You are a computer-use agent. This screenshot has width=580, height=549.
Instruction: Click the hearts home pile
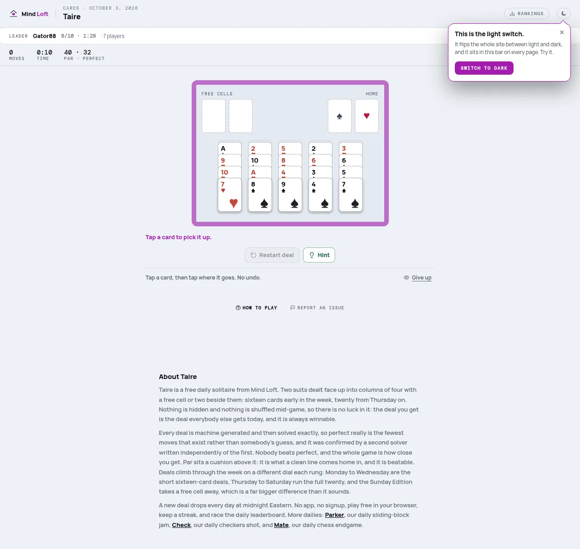pos(367,116)
